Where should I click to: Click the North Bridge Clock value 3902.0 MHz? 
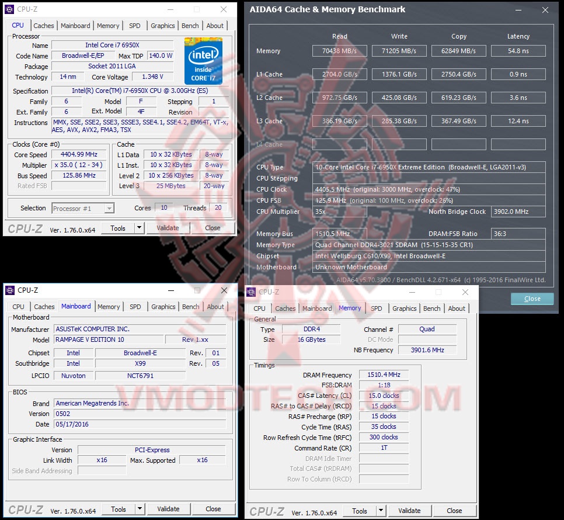tap(518, 212)
